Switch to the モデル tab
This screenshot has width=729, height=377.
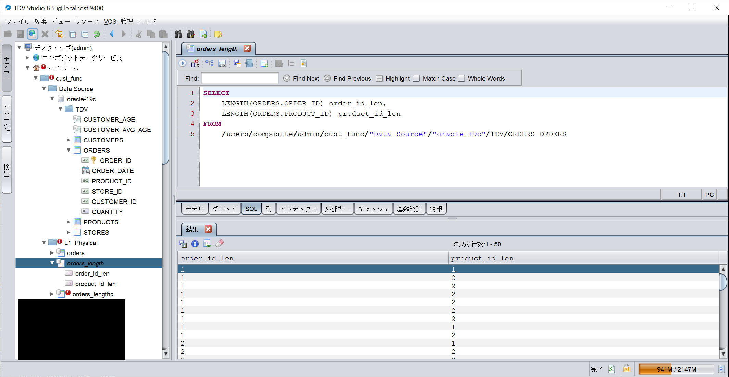(x=194, y=209)
